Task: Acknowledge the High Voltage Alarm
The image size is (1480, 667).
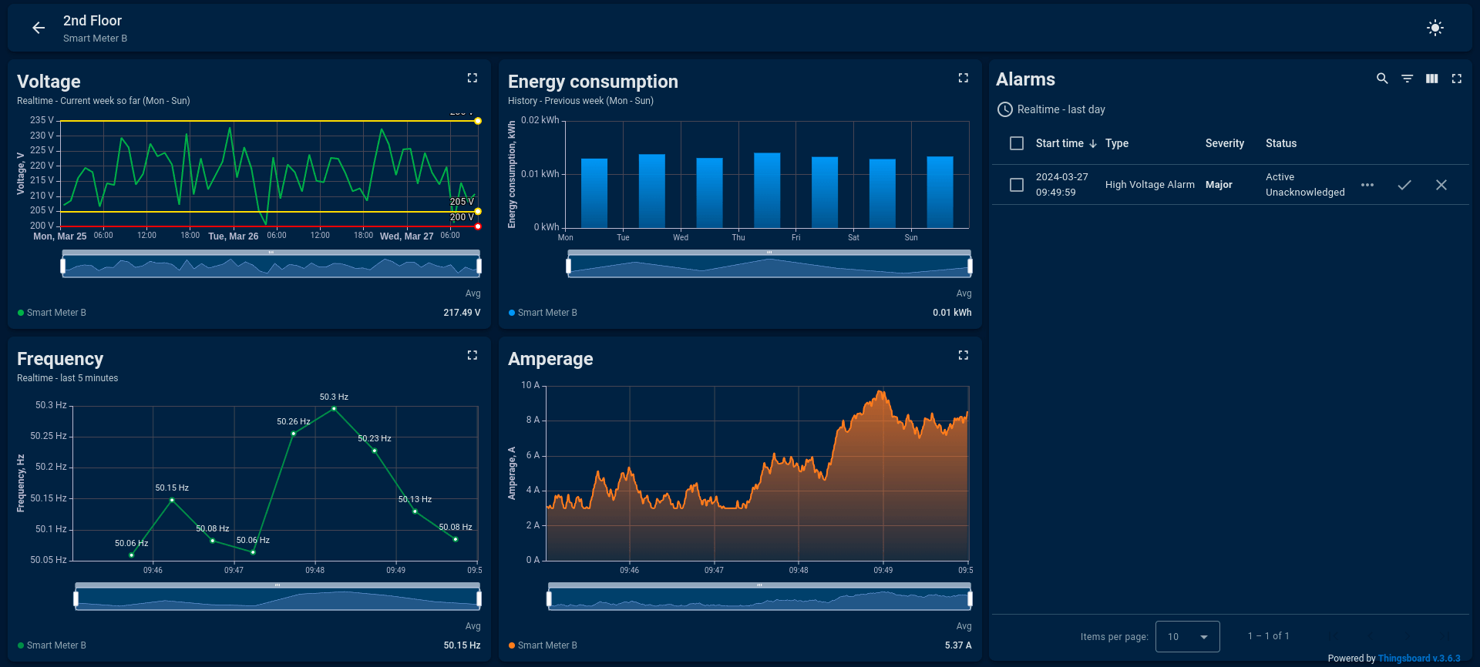Action: point(1404,185)
